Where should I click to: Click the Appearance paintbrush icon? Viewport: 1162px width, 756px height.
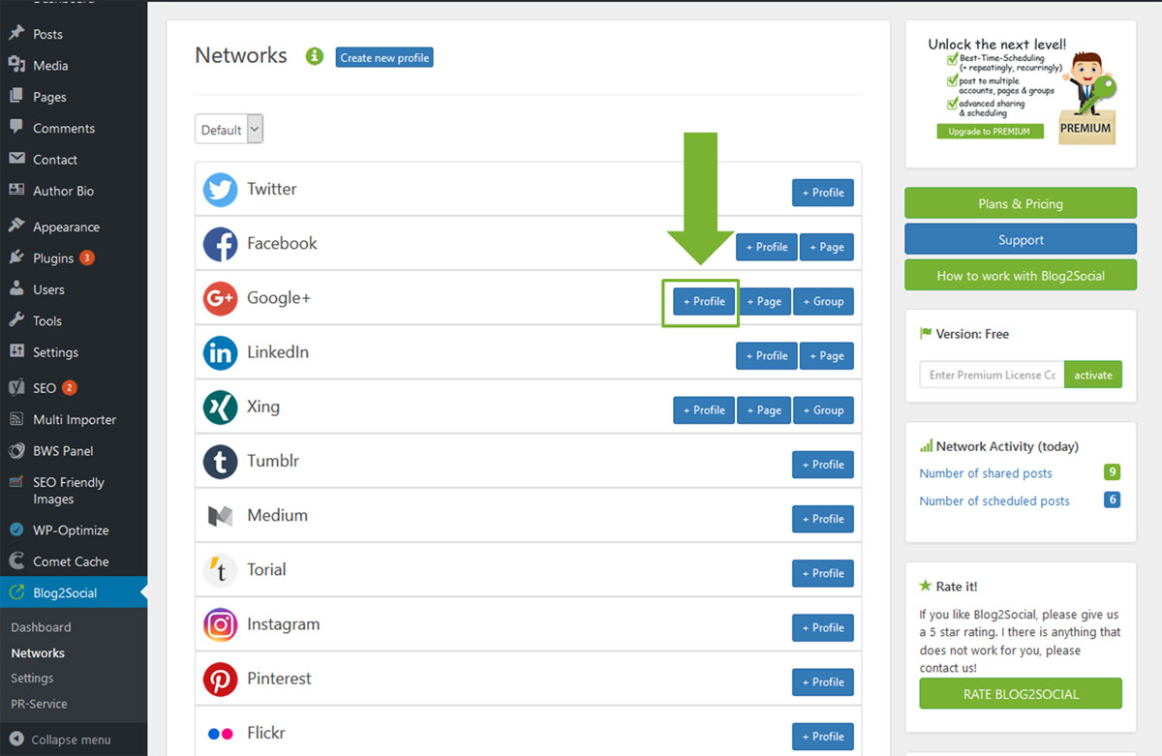click(16, 227)
